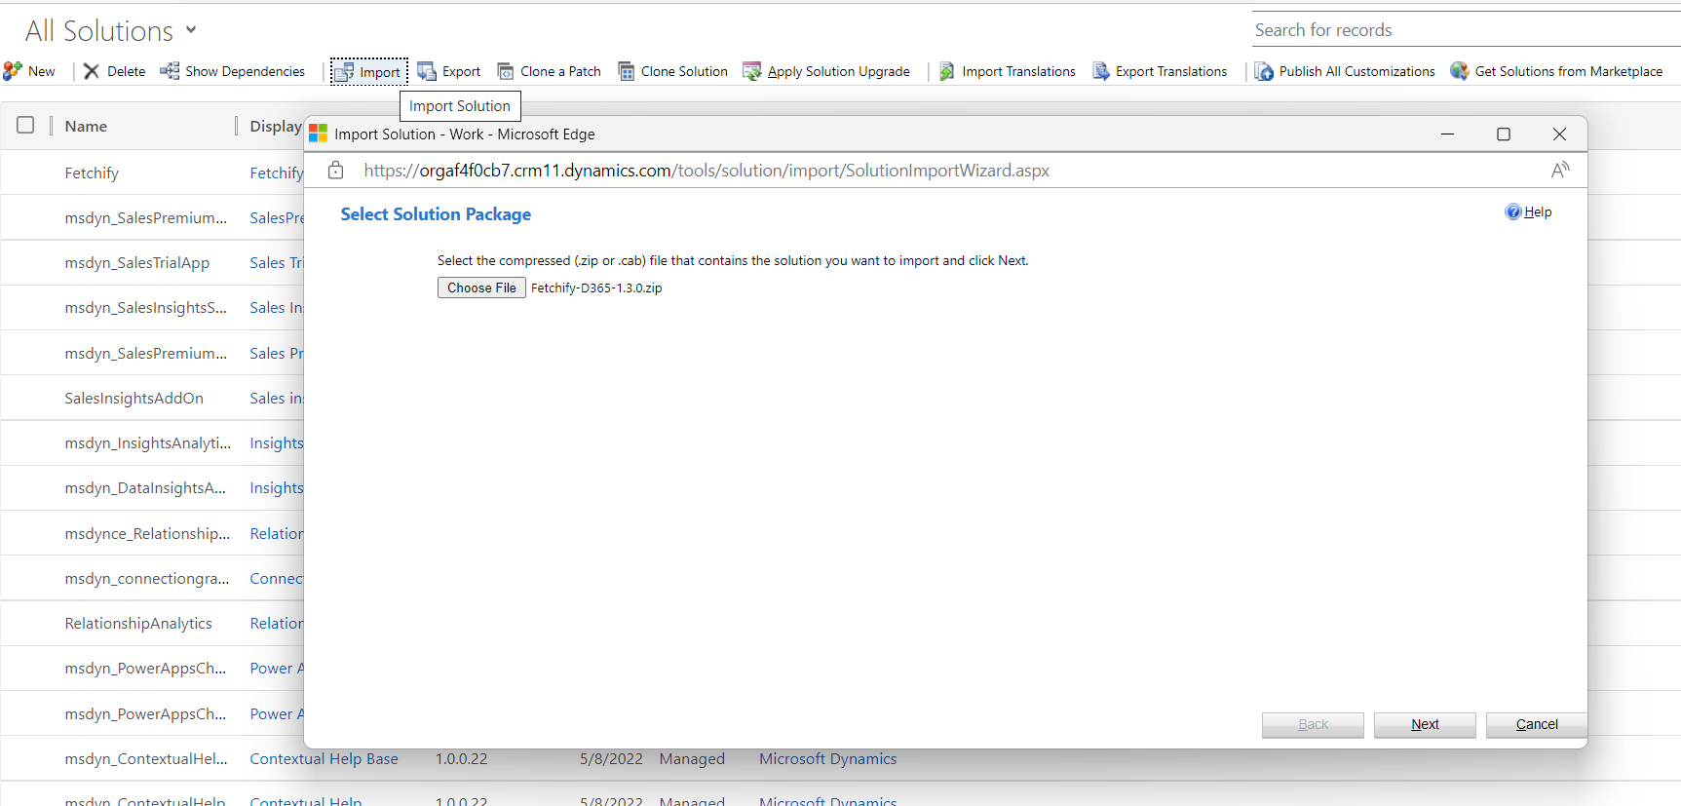Click the Search for records field
The image size is (1681, 806).
point(1467,30)
